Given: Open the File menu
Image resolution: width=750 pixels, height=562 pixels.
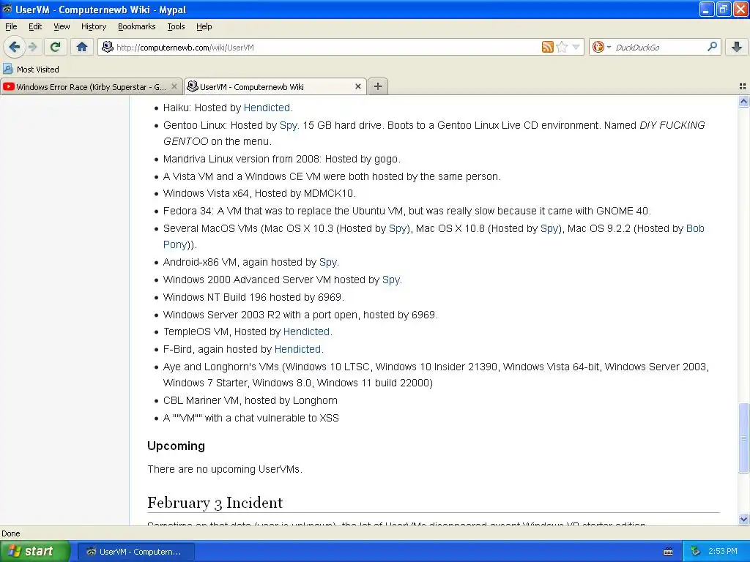Looking at the screenshot, I should pos(11,26).
